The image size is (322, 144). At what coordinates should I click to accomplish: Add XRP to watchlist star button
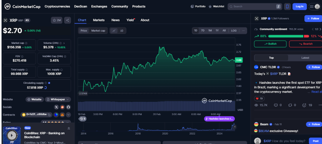[57, 20]
